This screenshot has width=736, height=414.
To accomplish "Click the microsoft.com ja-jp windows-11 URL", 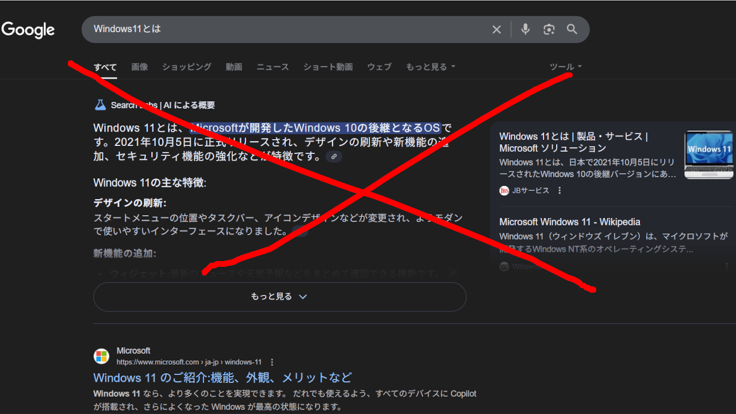I will pos(189,362).
